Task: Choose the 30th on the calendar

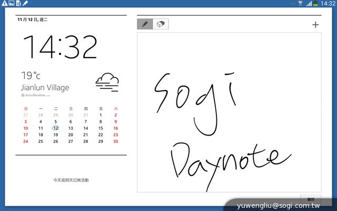Action: (x=115, y=141)
